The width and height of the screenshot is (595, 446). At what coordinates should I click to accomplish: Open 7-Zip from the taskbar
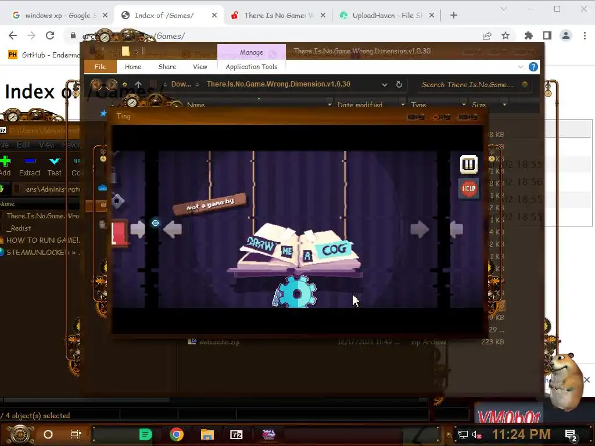coord(236,434)
